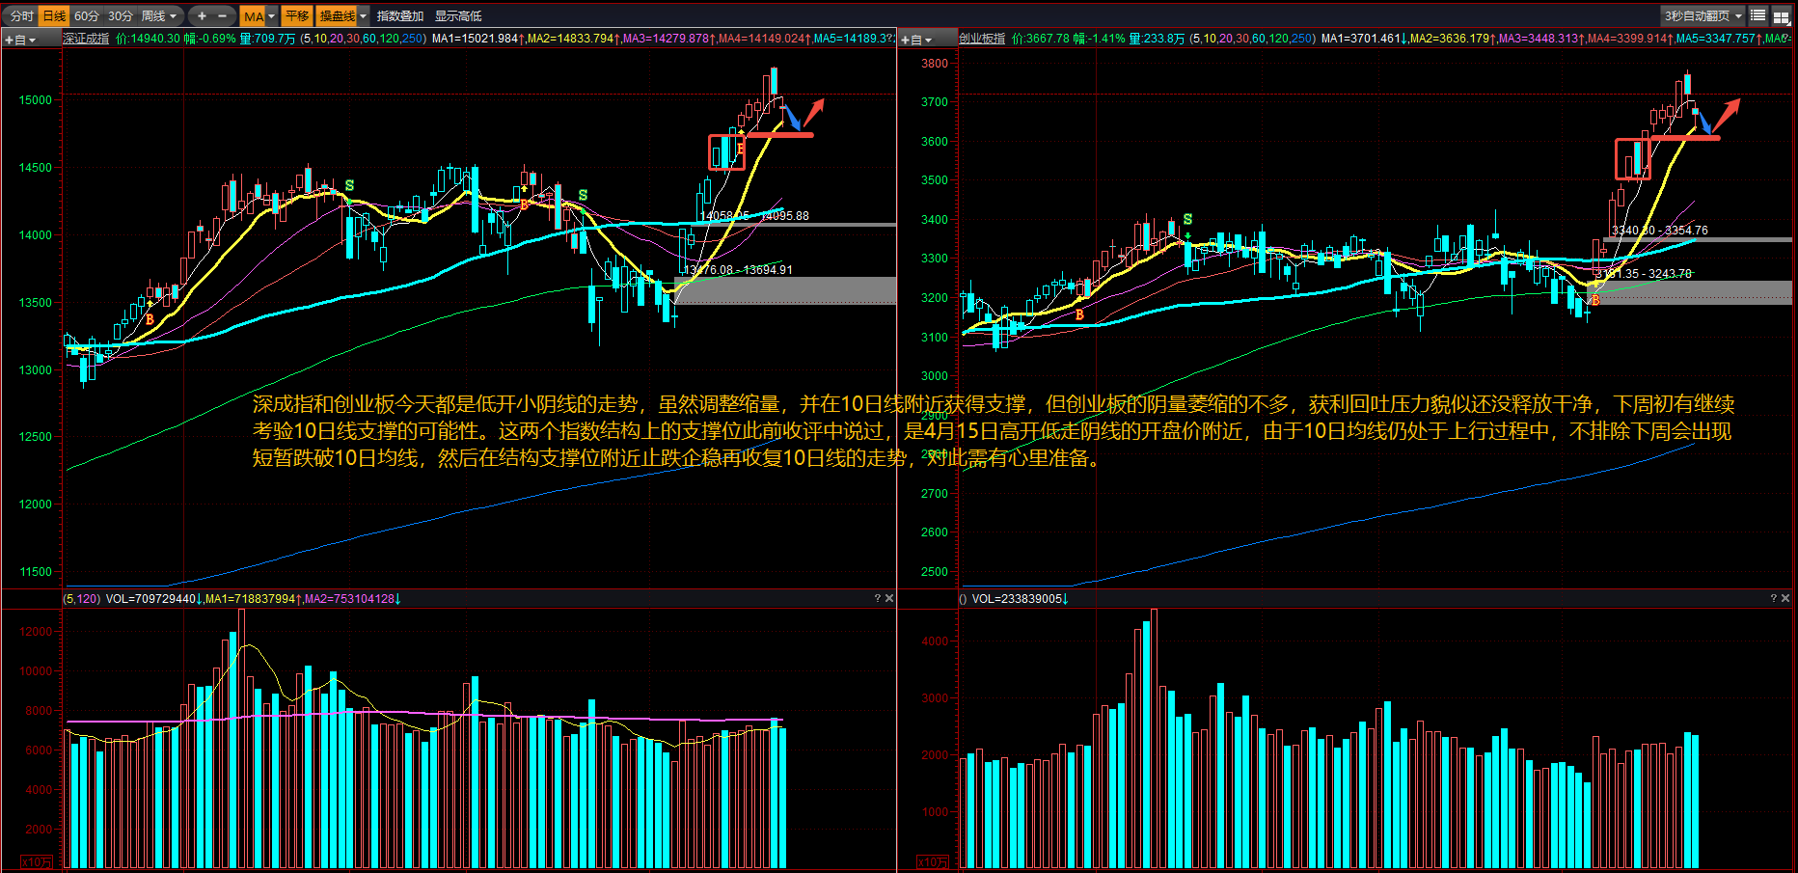This screenshot has width=1798, height=873.
Task: Click the 深证成指 index name link
Action: pos(86,39)
